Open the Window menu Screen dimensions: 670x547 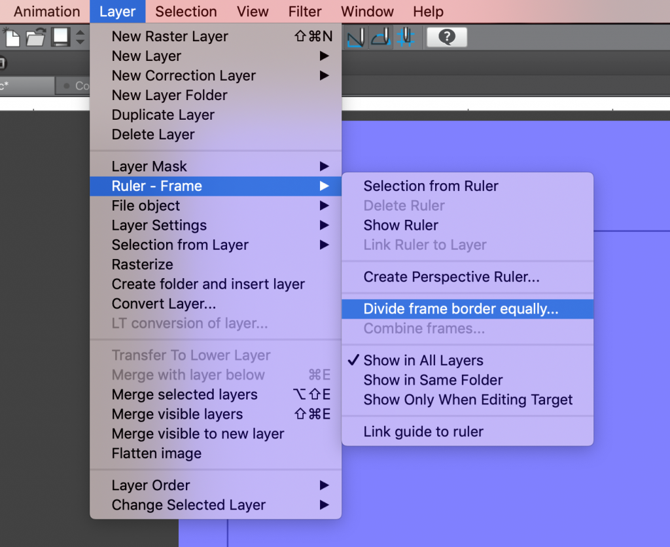click(367, 12)
